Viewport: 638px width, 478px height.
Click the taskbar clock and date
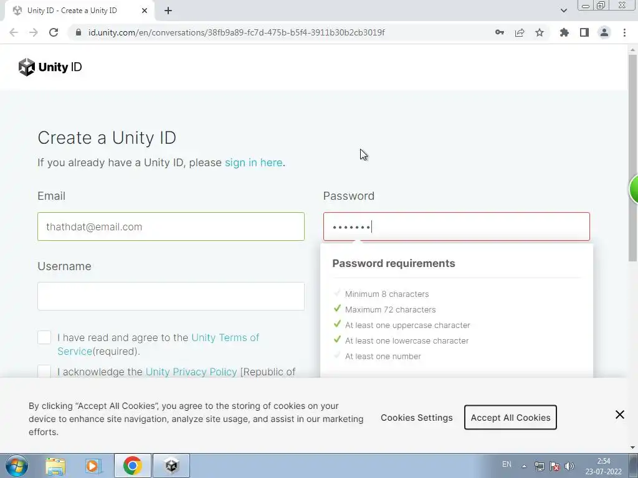603,466
